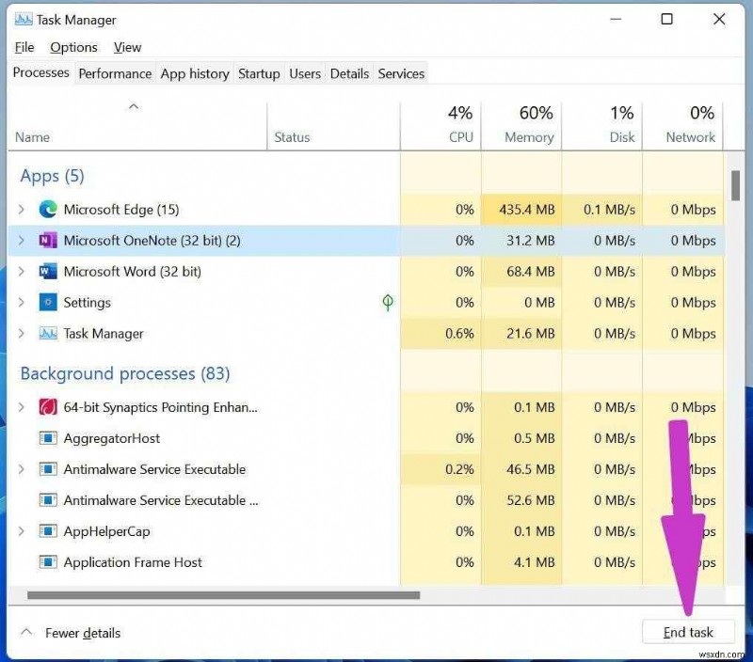Select the Startup tab
The image size is (753, 662).
coord(259,73)
